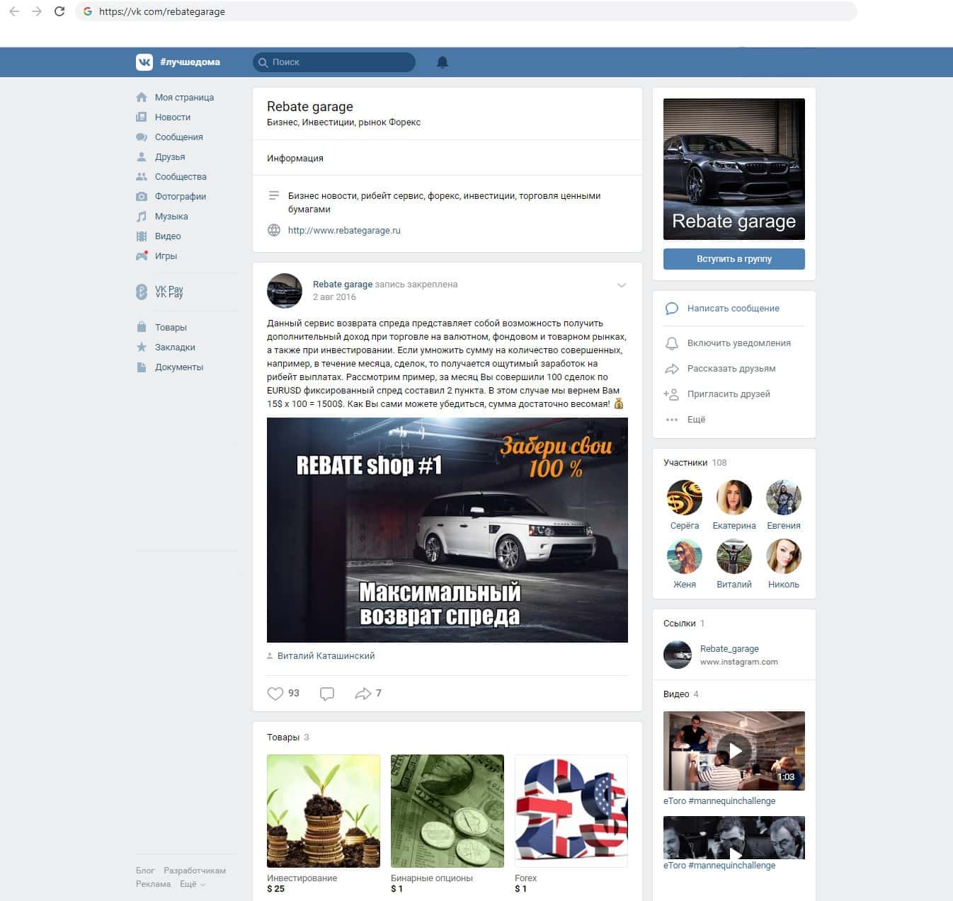Click the VK logo icon

click(x=144, y=62)
